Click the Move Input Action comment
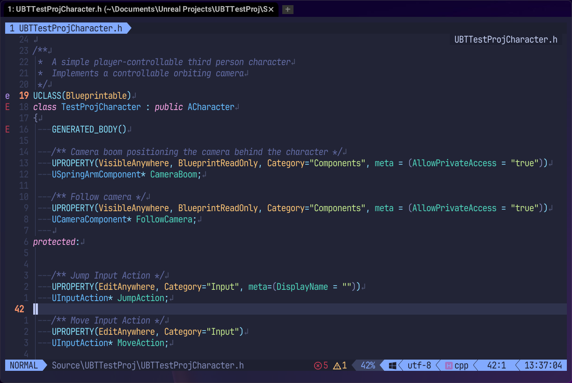Viewport: 572px width, 383px height. coord(108,321)
